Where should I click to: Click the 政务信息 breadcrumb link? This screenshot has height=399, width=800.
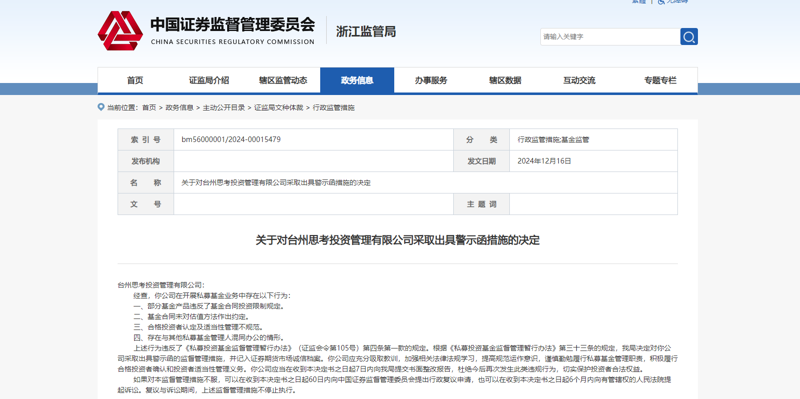pos(179,107)
